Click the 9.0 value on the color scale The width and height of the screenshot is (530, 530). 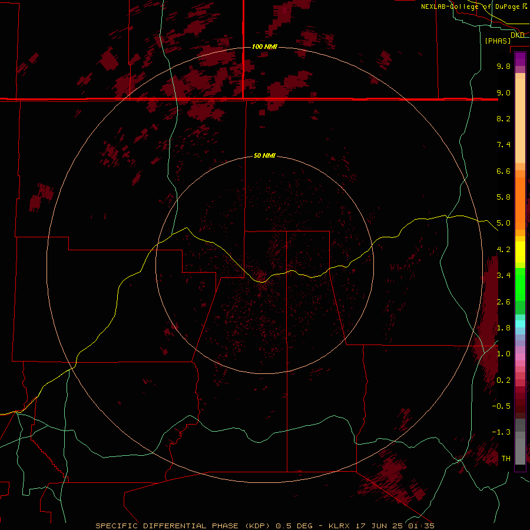pos(503,92)
